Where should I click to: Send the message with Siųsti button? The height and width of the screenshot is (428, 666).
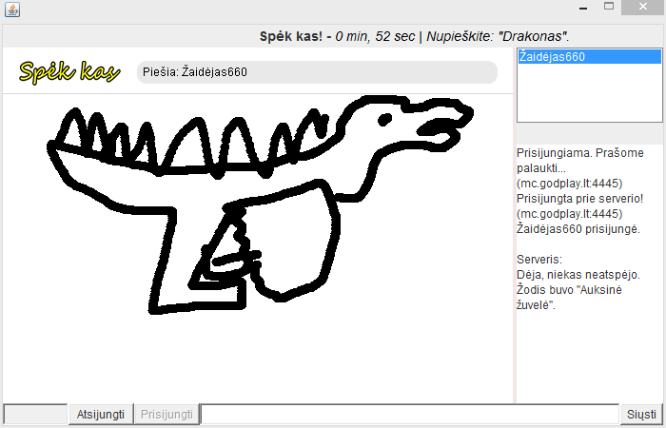641,414
